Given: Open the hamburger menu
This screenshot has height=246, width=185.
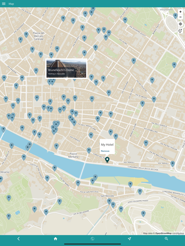Looking at the screenshot, I should tap(4, 4).
